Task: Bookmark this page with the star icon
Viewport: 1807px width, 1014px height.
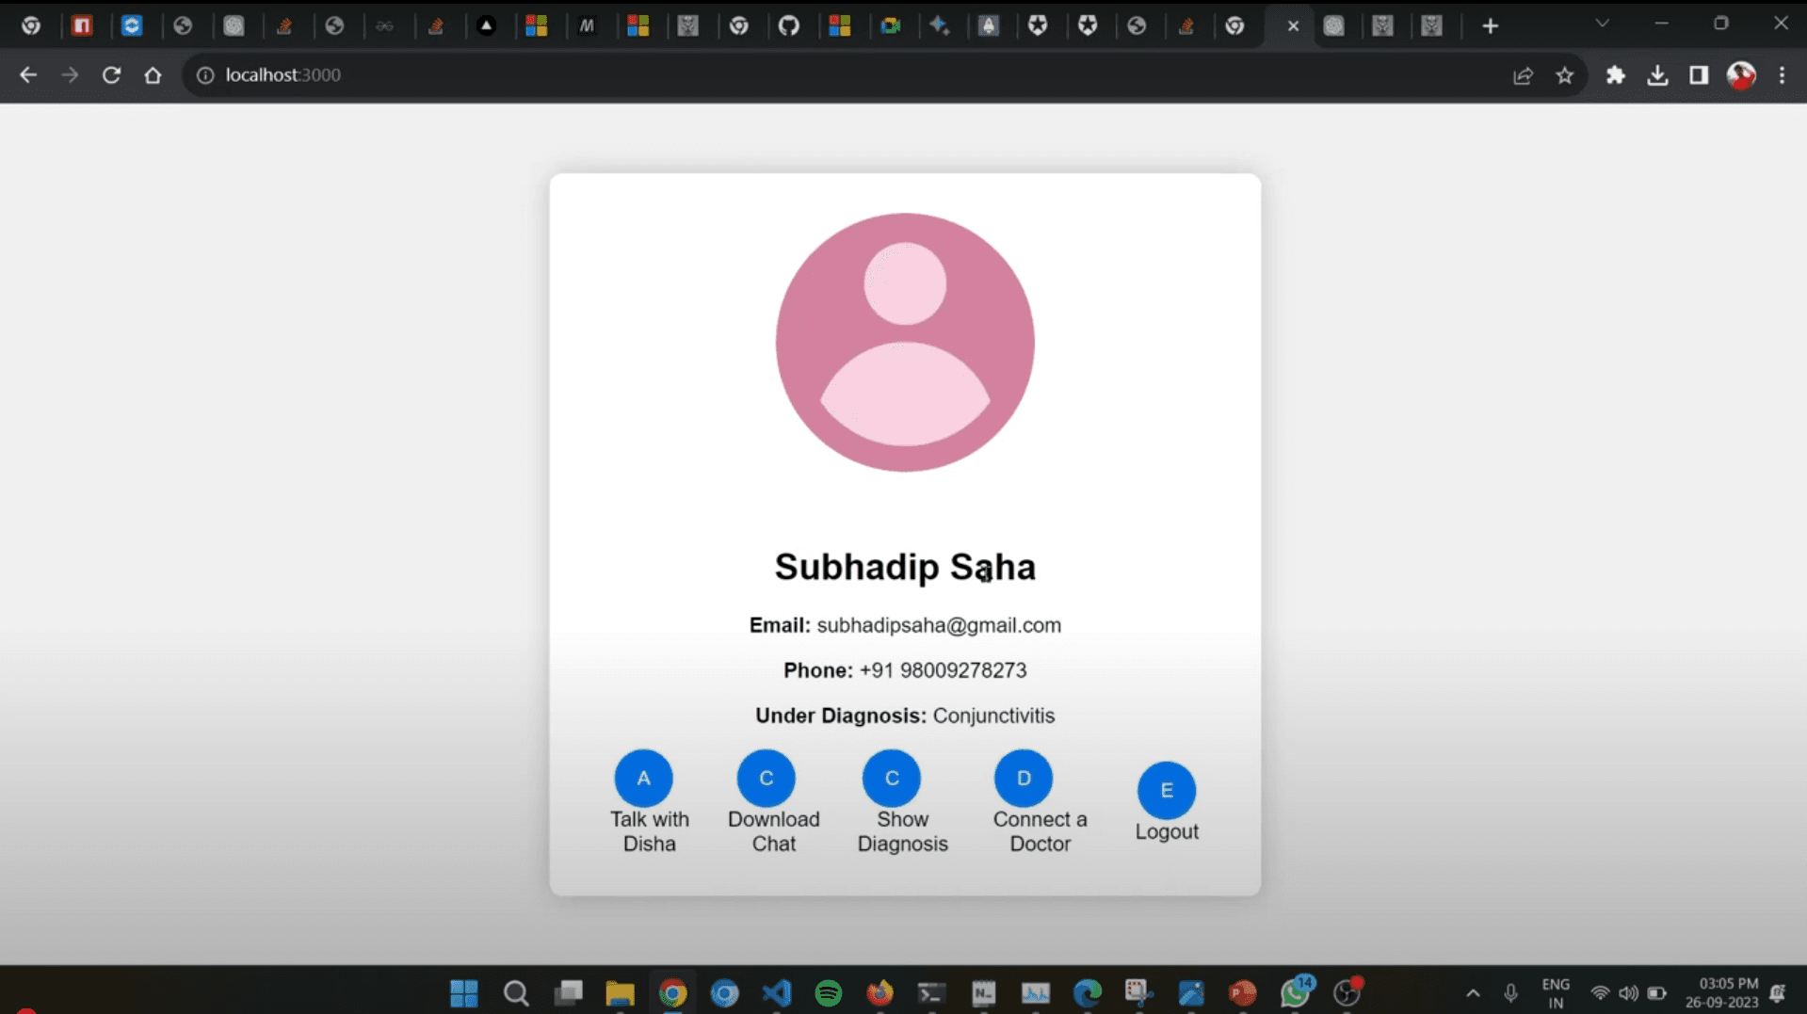Action: 1564,75
